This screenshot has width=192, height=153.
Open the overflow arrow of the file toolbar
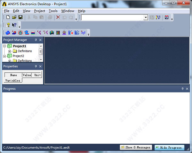tap(76, 19)
